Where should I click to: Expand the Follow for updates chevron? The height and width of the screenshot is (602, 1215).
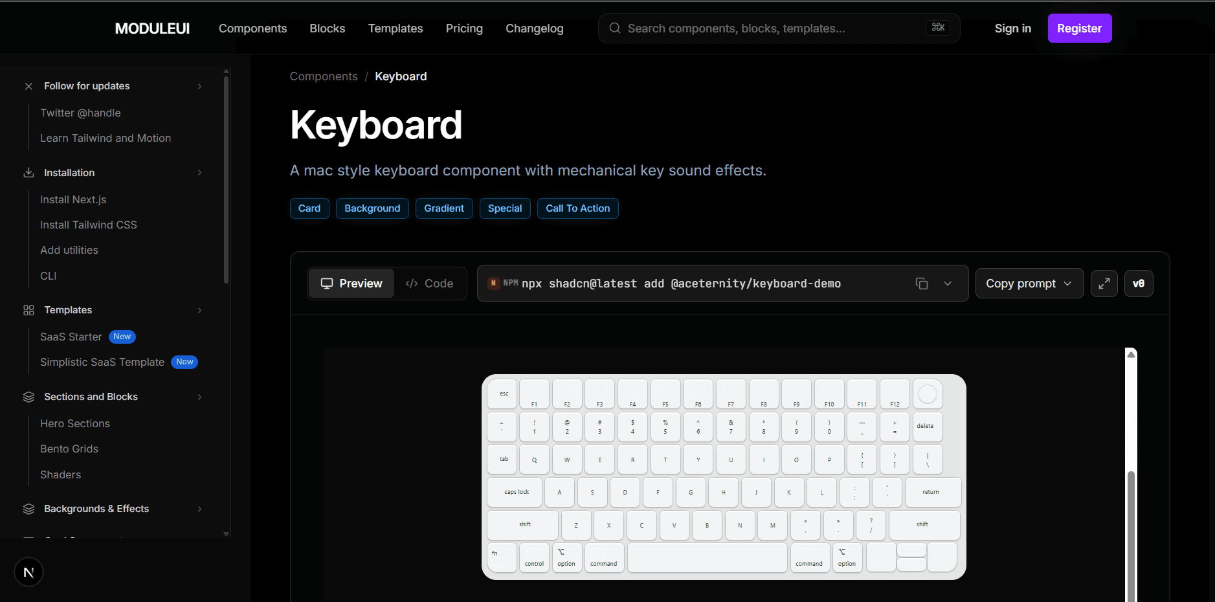click(199, 86)
